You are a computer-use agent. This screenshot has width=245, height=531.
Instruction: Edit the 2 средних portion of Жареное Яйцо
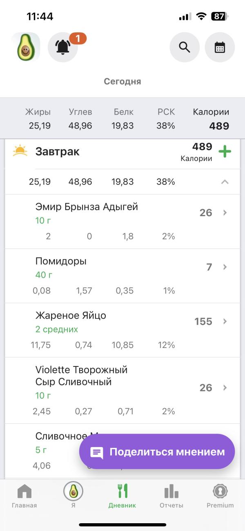tap(57, 330)
